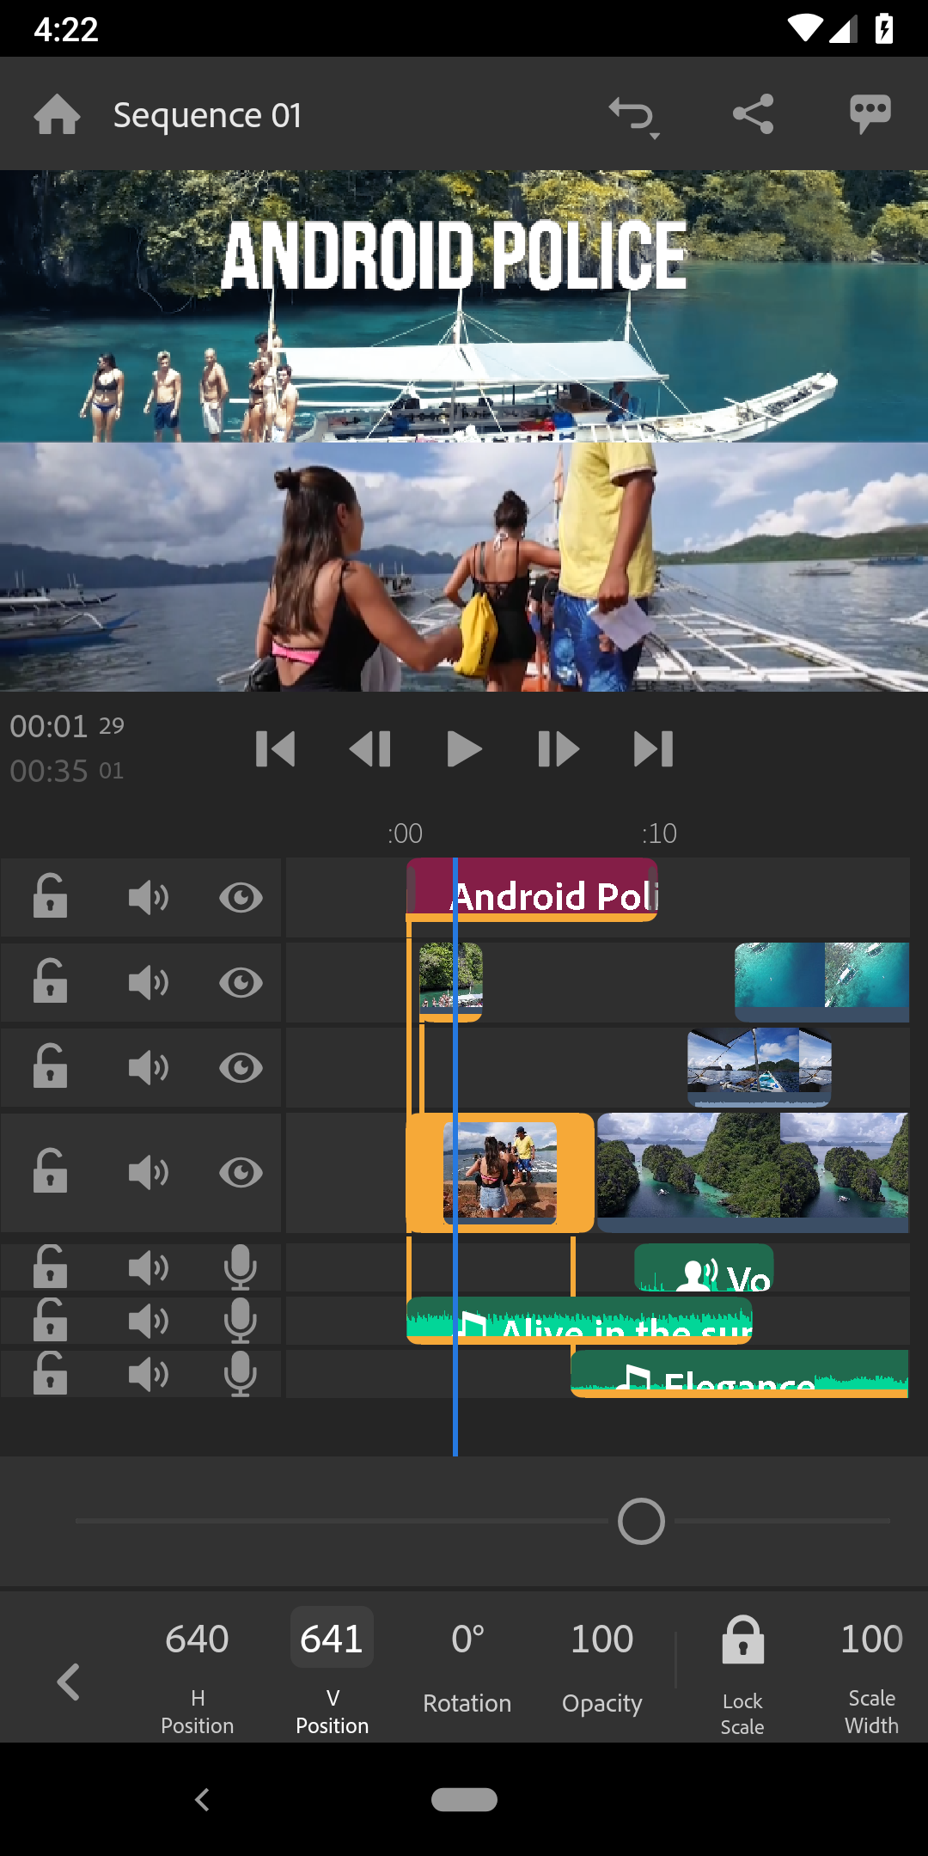Jump to the sequence start
The image size is (928, 1856).
(276, 749)
